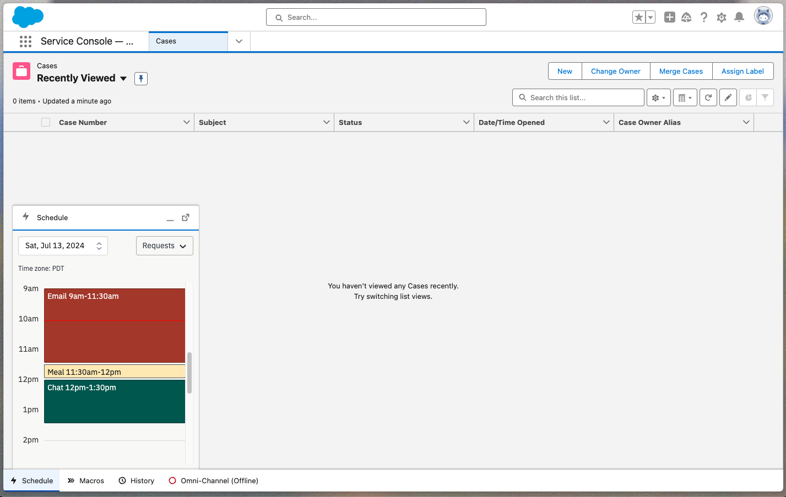Click the Merge Cases button
This screenshot has width=786, height=497.
681,71
